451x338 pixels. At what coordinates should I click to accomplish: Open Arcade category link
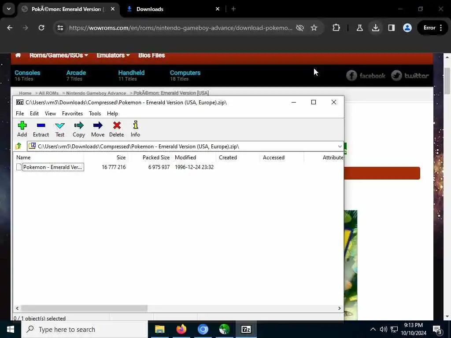coord(76,73)
